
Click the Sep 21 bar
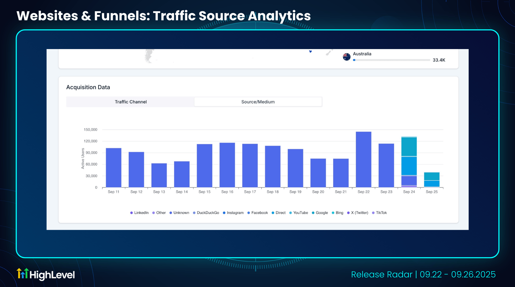tap(341, 173)
